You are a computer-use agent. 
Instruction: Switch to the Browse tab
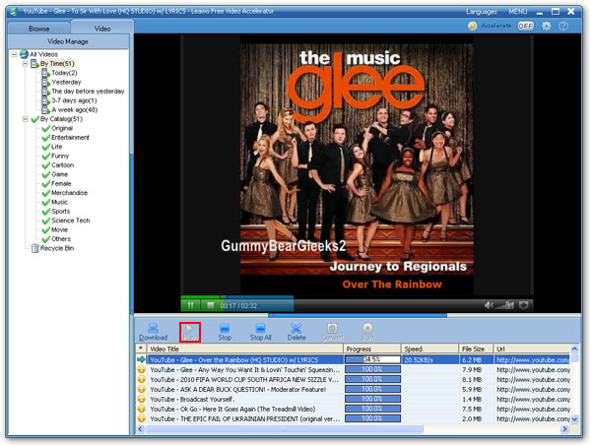[38, 29]
